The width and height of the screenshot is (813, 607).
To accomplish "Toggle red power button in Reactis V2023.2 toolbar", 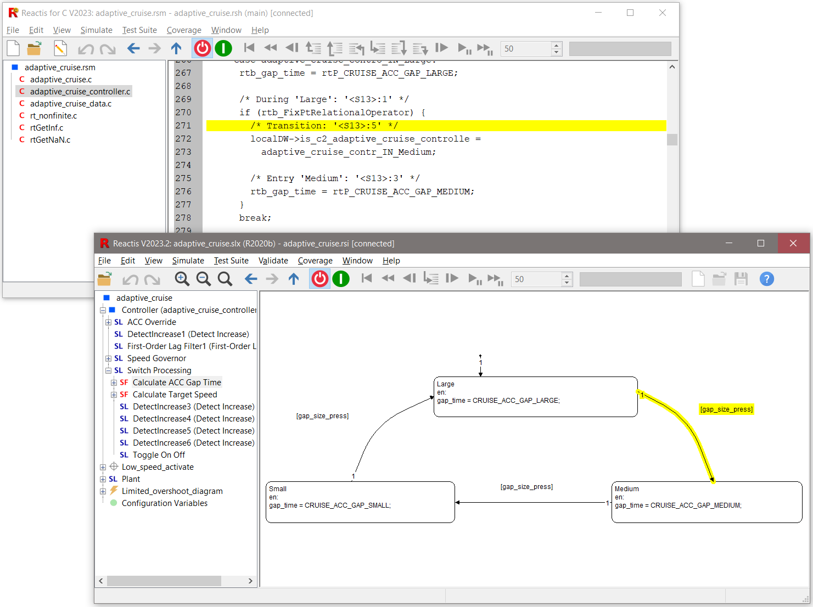I will (x=320, y=279).
